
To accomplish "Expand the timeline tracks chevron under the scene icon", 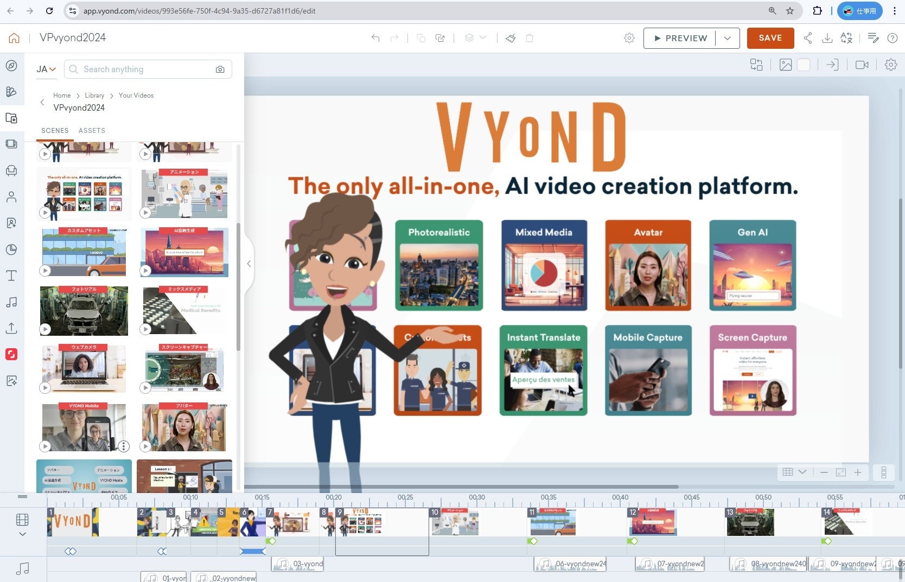I will tap(22, 534).
